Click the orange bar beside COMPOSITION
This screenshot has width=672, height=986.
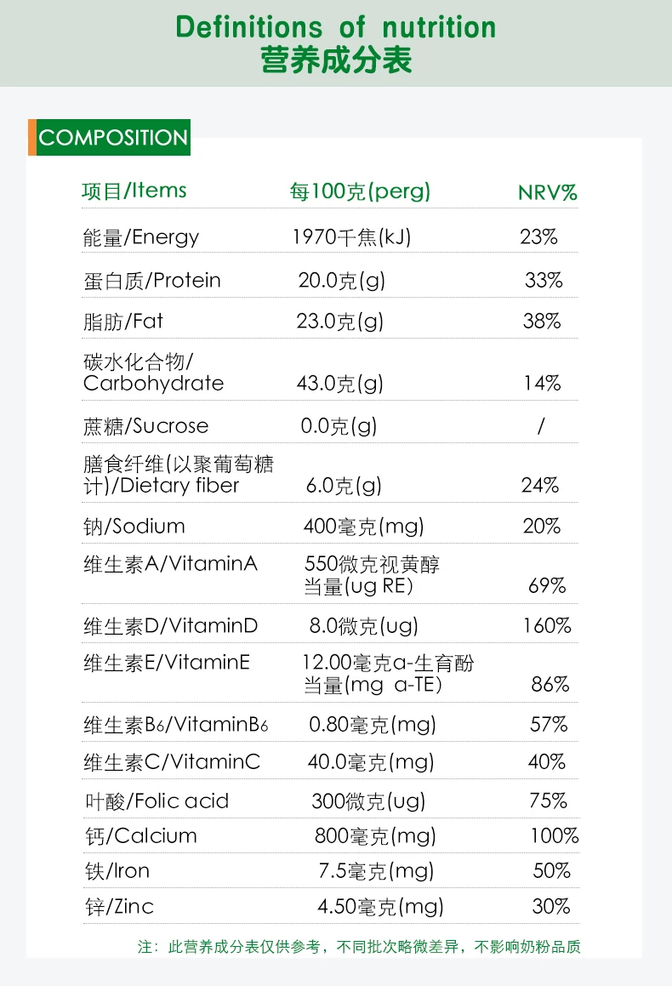31,138
